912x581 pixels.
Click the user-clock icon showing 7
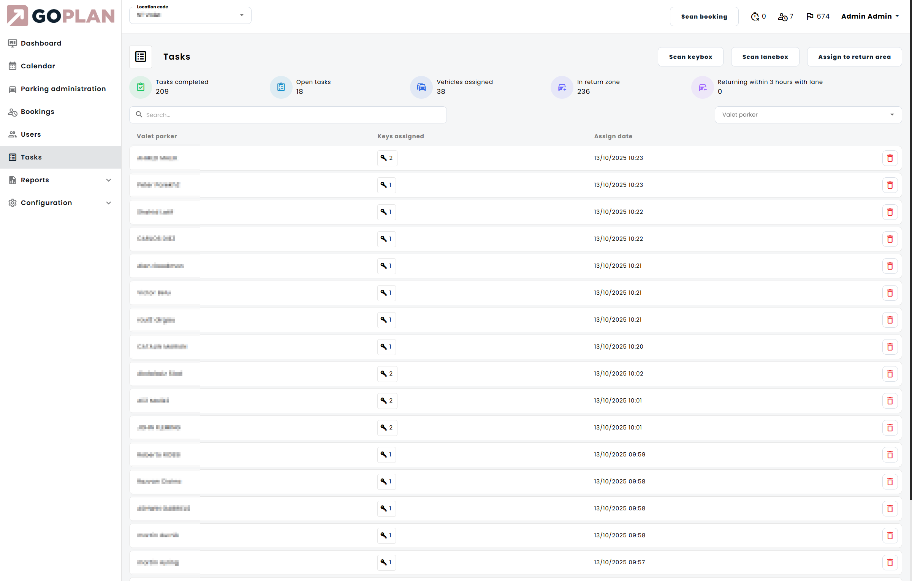pyautogui.click(x=782, y=17)
